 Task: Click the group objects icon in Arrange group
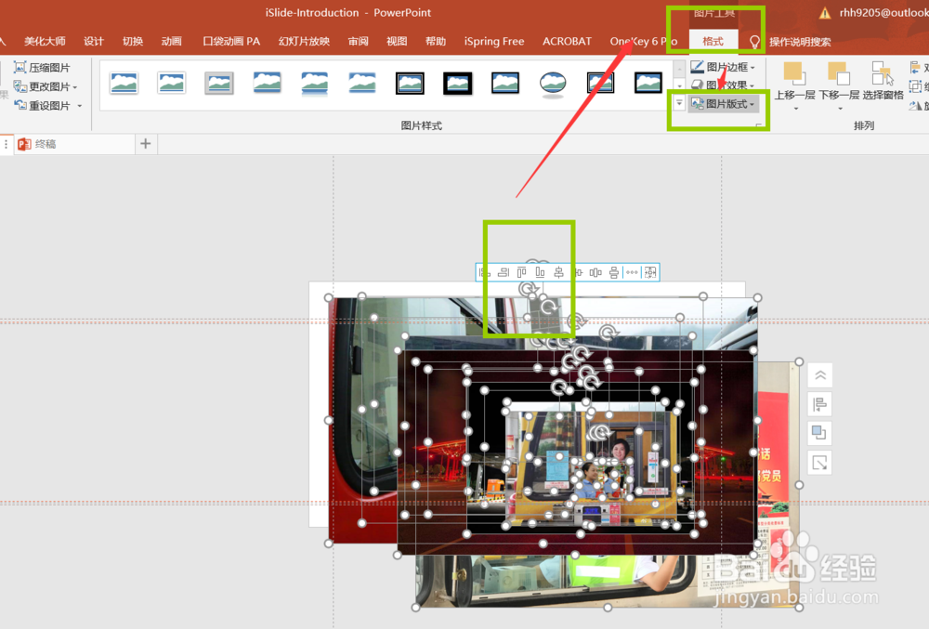pyautogui.click(x=917, y=86)
